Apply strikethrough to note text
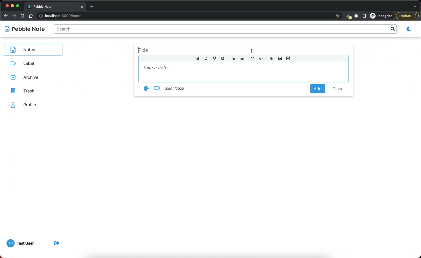Image resolution: width=421 pixels, height=258 pixels. click(222, 58)
